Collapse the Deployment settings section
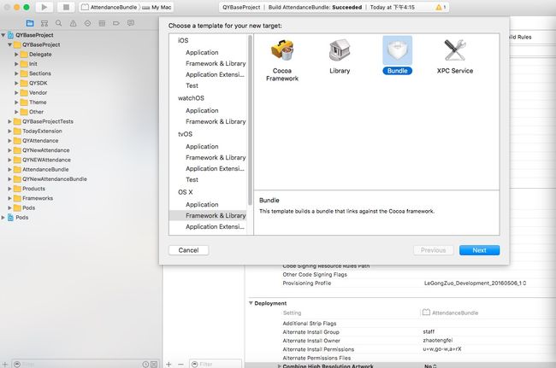 (x=251, y=303)
